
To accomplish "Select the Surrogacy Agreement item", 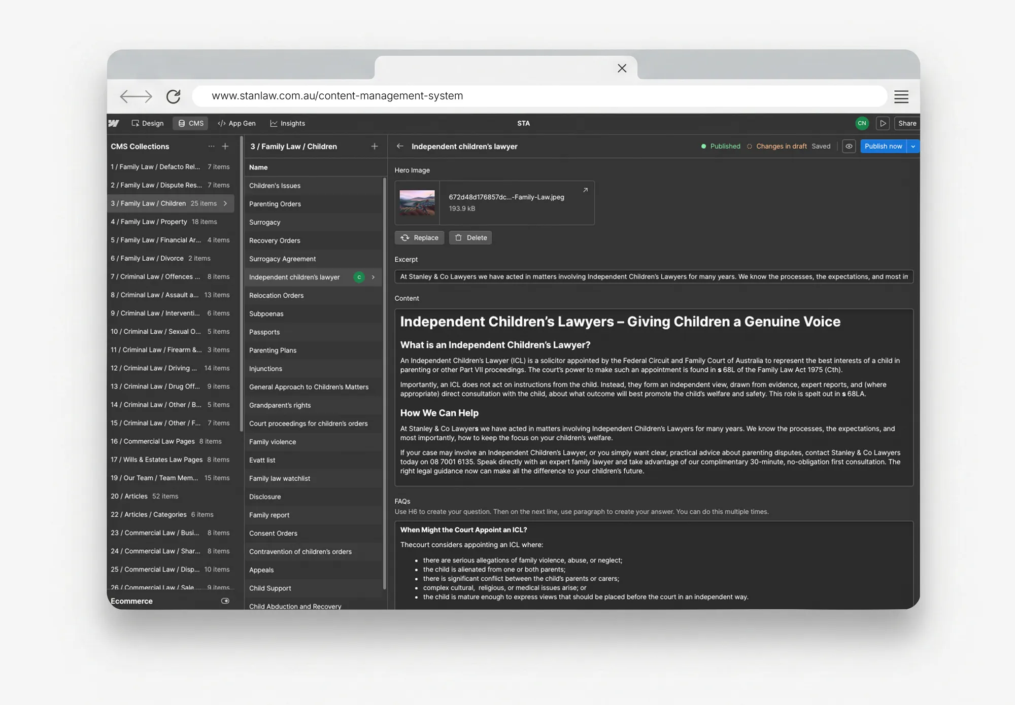I will click(313, 259).
